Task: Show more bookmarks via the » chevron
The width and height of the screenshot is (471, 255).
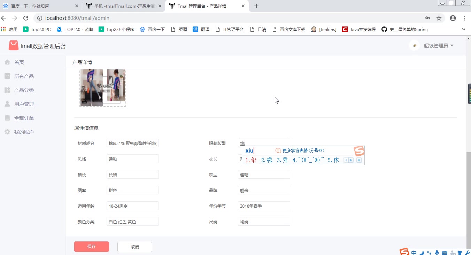Action: pos(464,29)
